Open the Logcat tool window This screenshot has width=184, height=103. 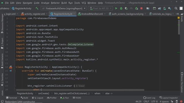coord(38,98)
